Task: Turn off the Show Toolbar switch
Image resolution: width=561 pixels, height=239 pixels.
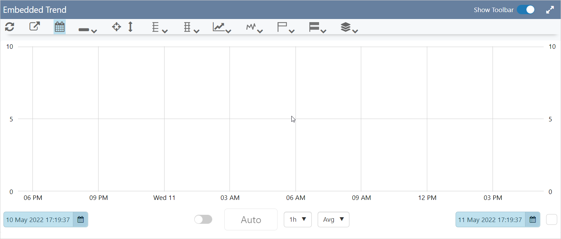Action: 526,10
